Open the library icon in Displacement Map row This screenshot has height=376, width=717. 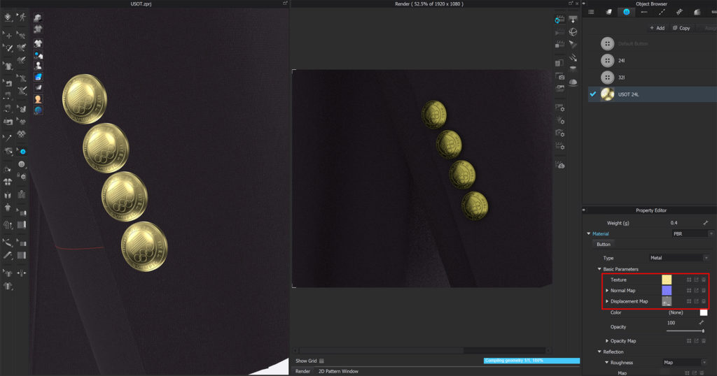[x=689, y=301]
